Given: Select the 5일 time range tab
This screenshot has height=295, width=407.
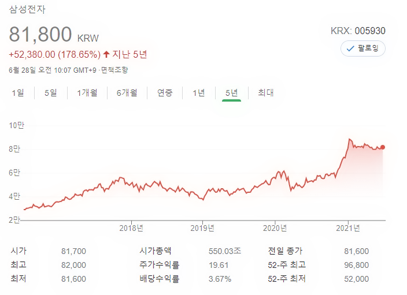Looking at the screenshot, I should (x=51, y=92).
